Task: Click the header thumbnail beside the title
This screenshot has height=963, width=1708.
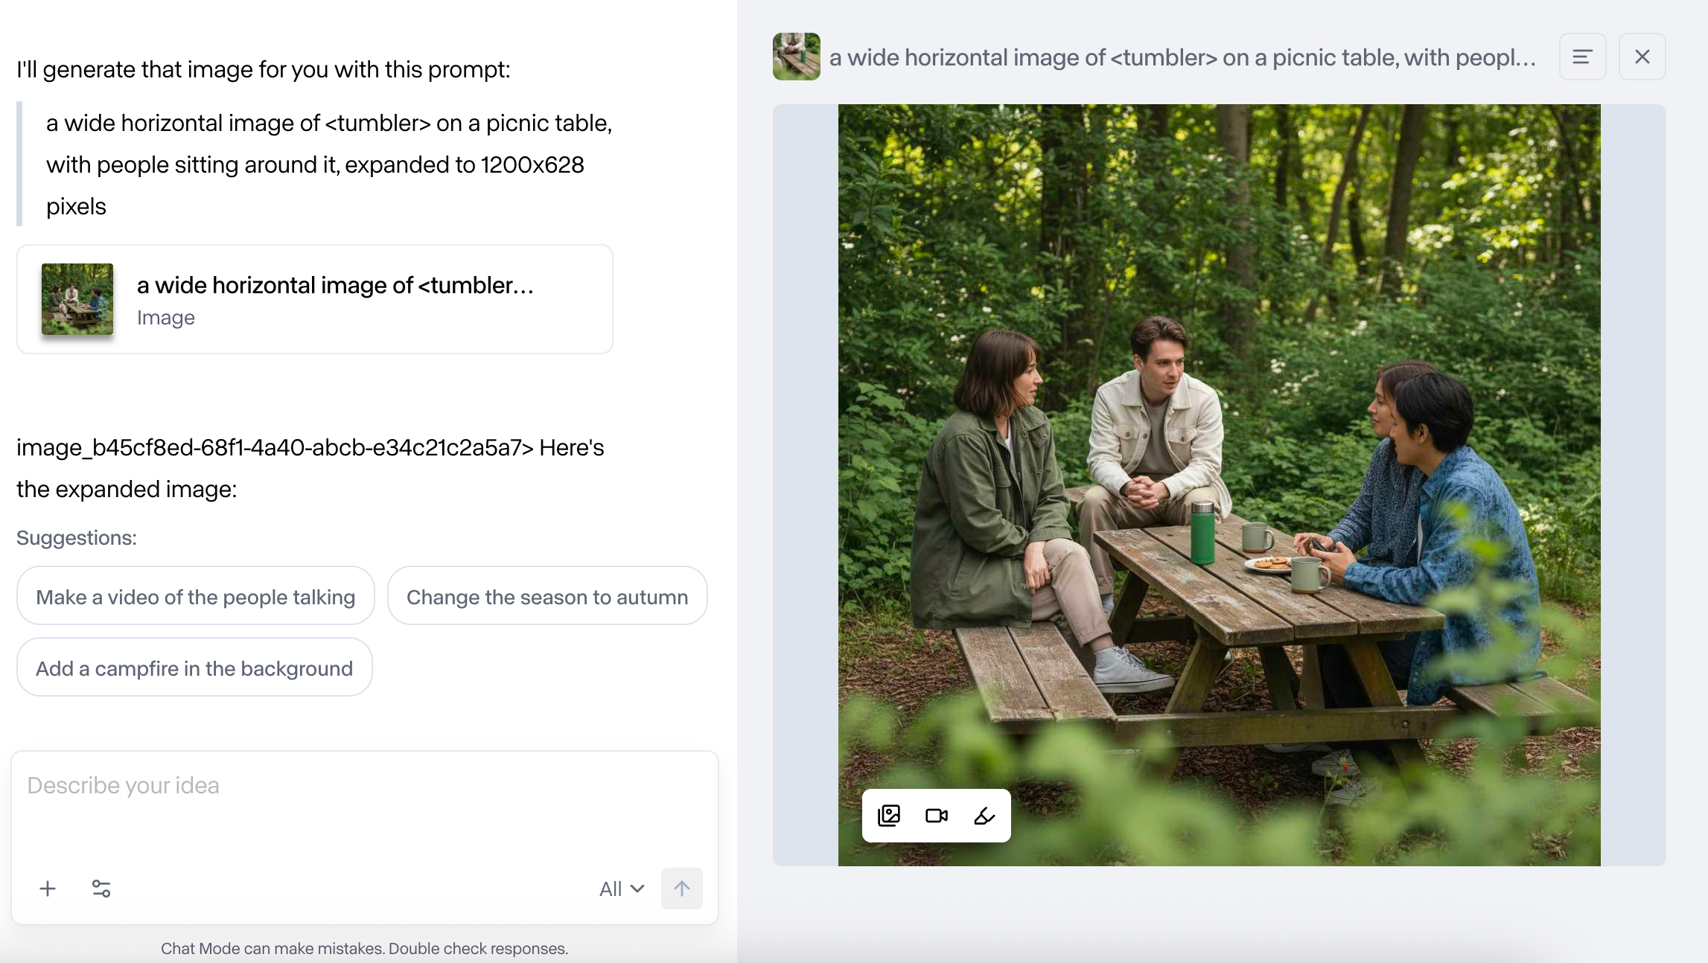Action: click(796, 57)
